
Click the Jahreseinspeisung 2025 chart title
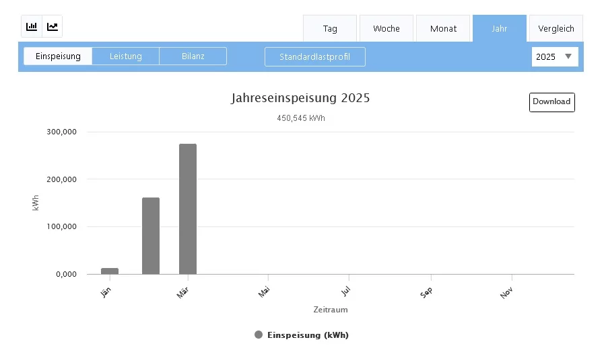pyautogui.click(x=300, y=98)
